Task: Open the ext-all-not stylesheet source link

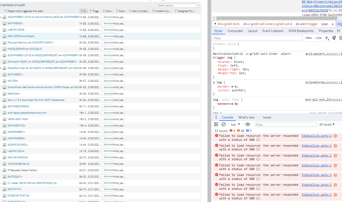Action: [x=324, y=100]
